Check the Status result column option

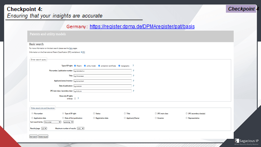[94, 114]
